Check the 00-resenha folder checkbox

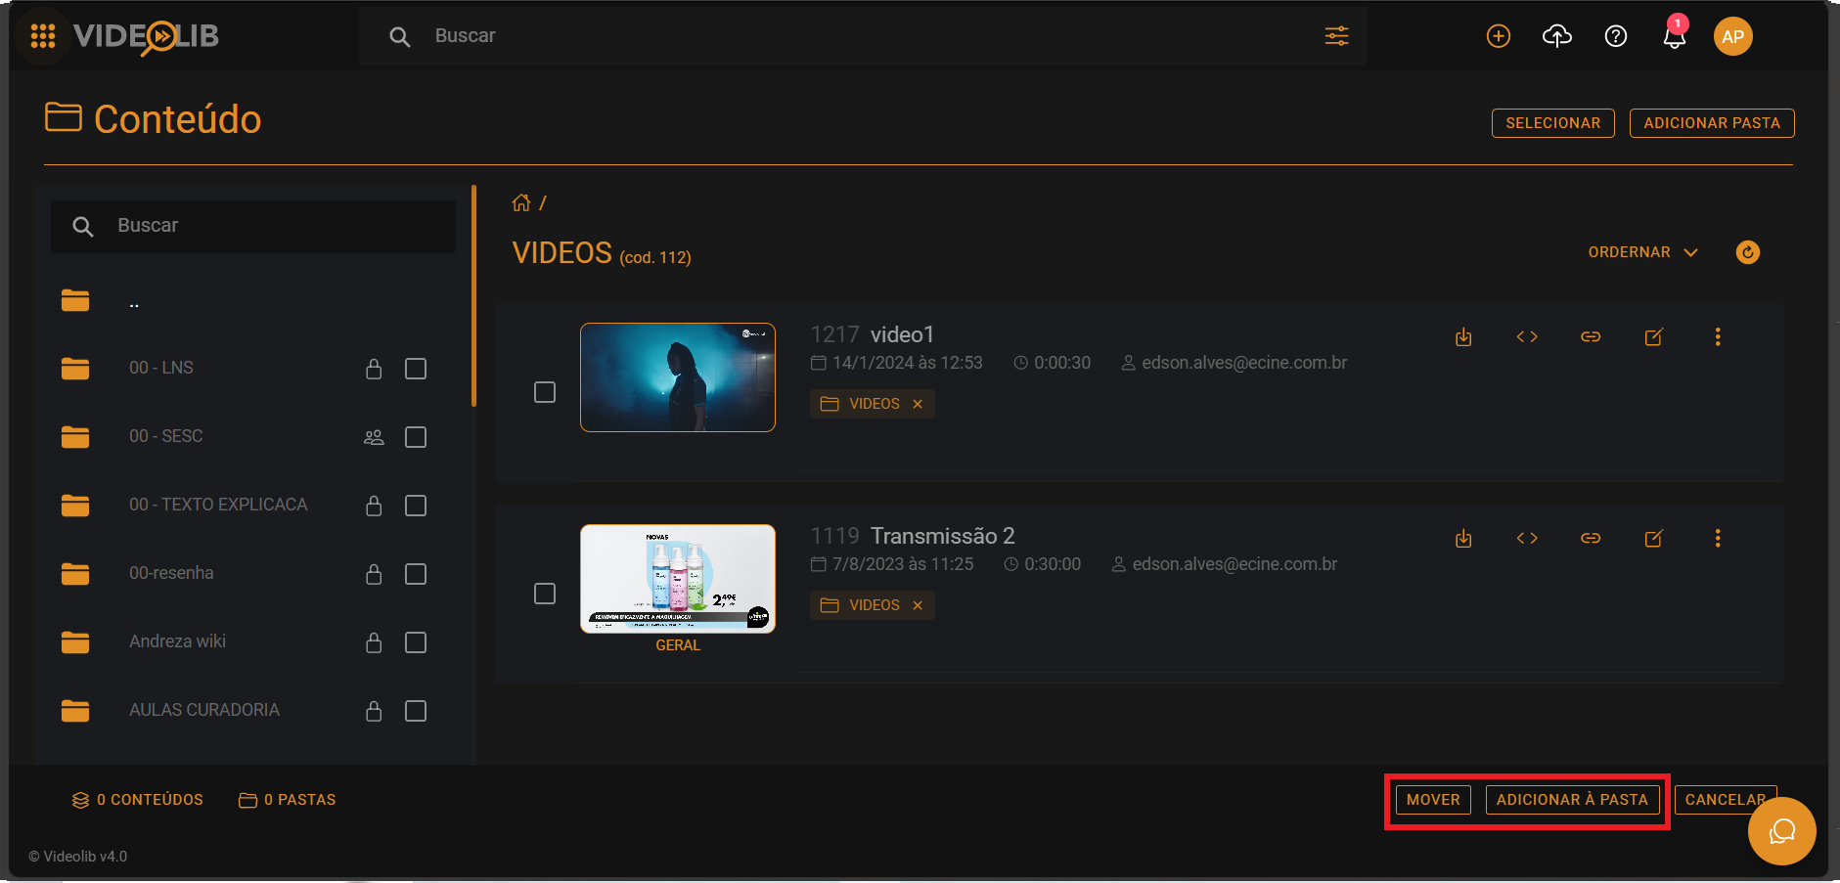416,574
